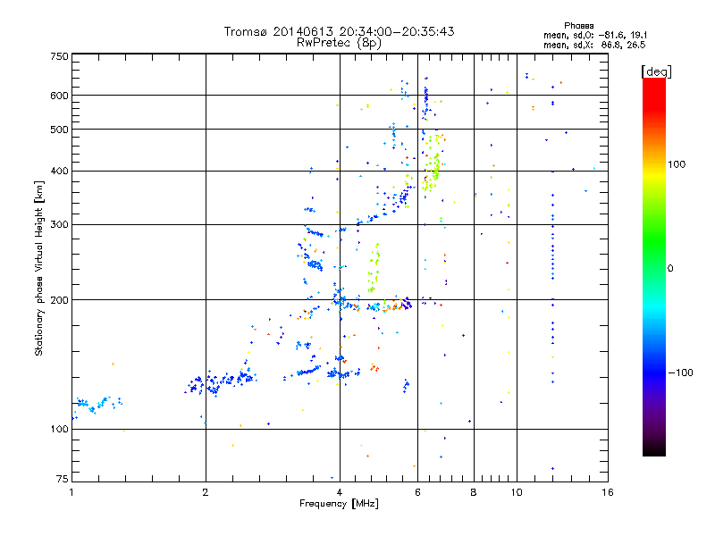Viewport: 715px width, 536px height.
Task: Click the x-axis tick label '6'
Action: [417, 492]
